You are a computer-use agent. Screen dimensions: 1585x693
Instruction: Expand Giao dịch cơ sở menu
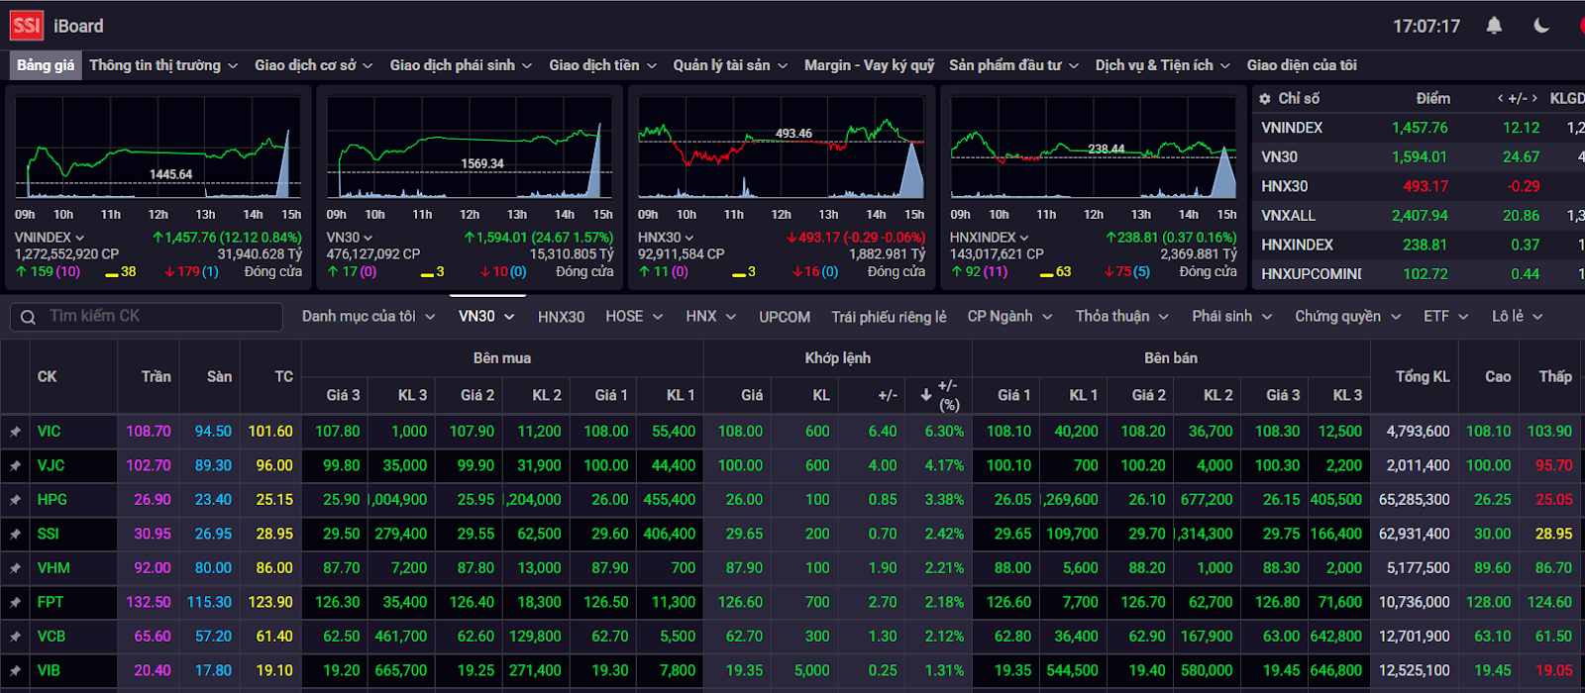click(314, 65)
